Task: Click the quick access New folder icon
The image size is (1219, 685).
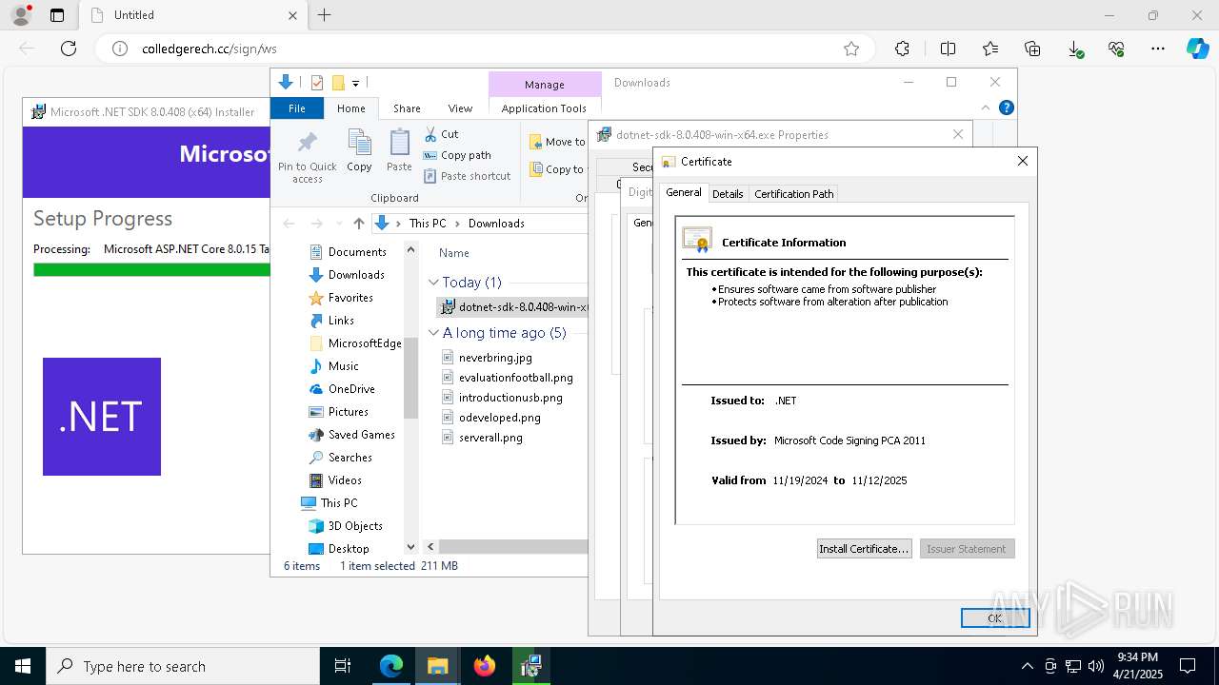Action: (x=337, y=83)
